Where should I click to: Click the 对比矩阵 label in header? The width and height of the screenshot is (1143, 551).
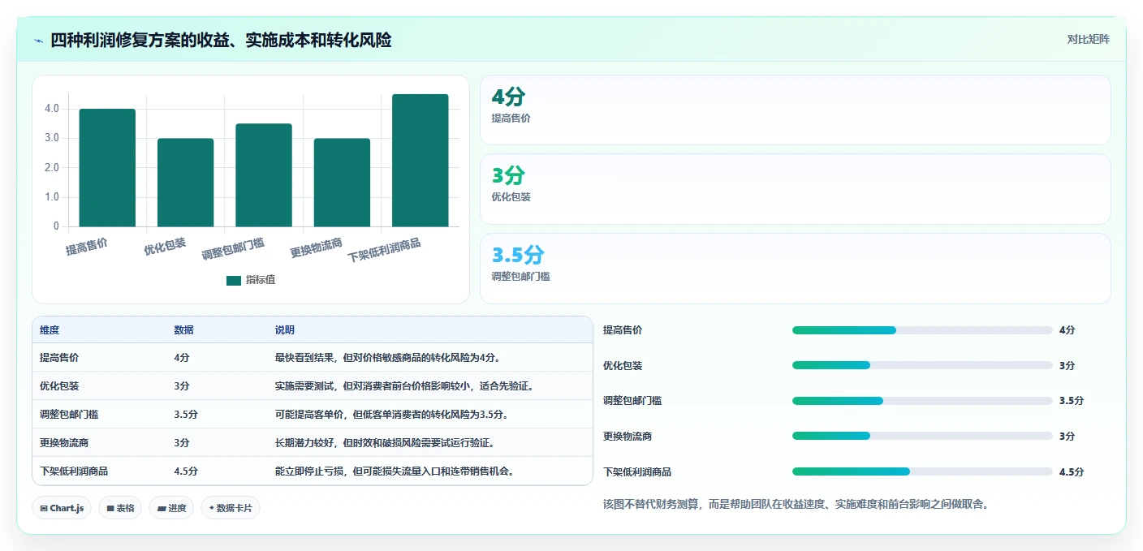pos(1088,39)
